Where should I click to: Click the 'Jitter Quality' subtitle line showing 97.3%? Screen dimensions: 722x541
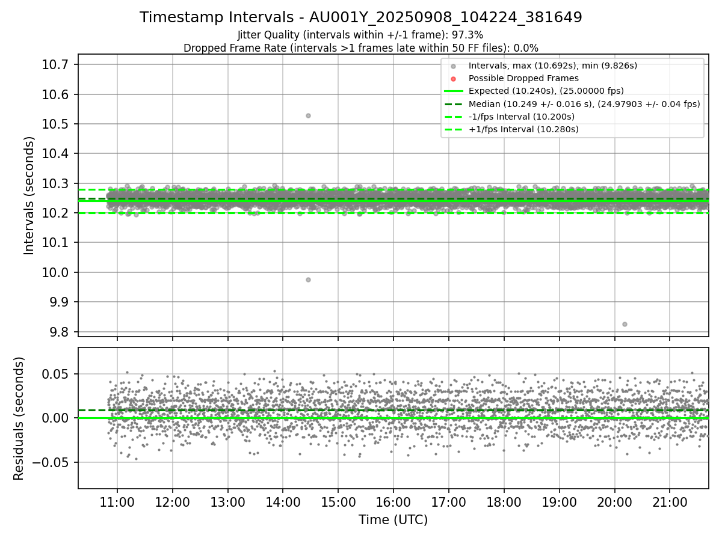pos(360,35)
